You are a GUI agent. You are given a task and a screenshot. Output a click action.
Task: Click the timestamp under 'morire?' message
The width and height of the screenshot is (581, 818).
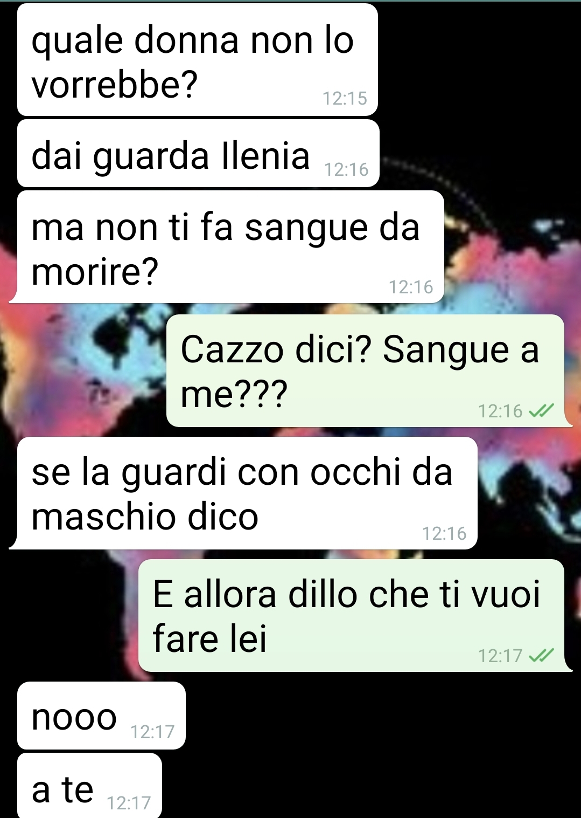point(411,287)
